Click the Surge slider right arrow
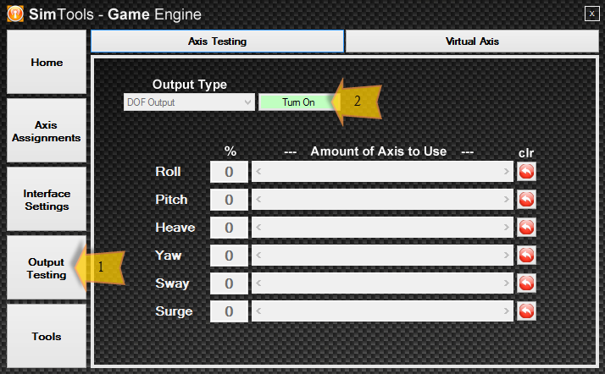Image resolution: width=605 pixels, height=374 pixels. 507,311
